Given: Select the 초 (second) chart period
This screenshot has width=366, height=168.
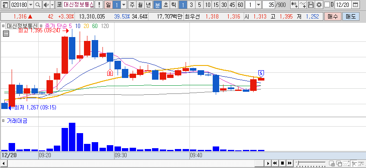Looking at the screenshot, I should click(x=165, y=4).
